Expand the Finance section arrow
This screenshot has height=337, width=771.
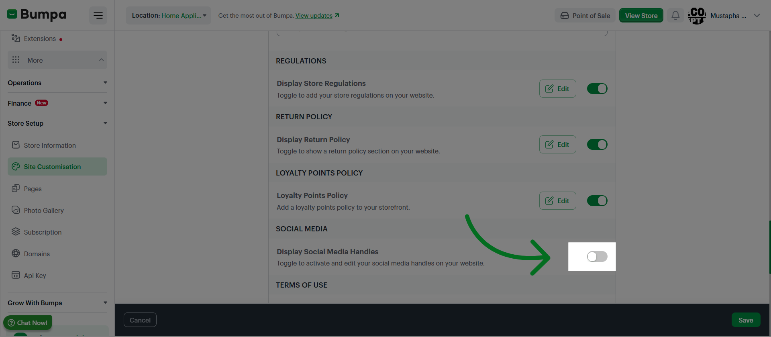(x=105, y=103)
